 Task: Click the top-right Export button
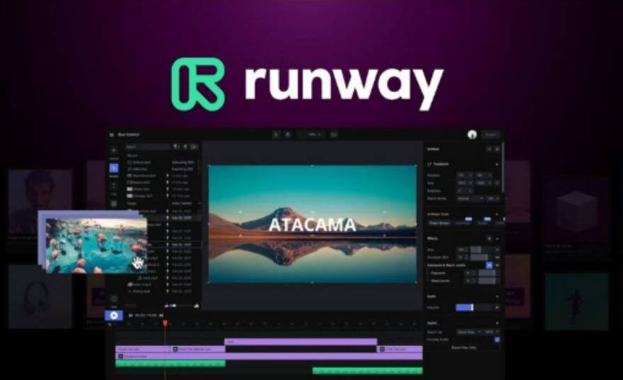pos(490,134)
